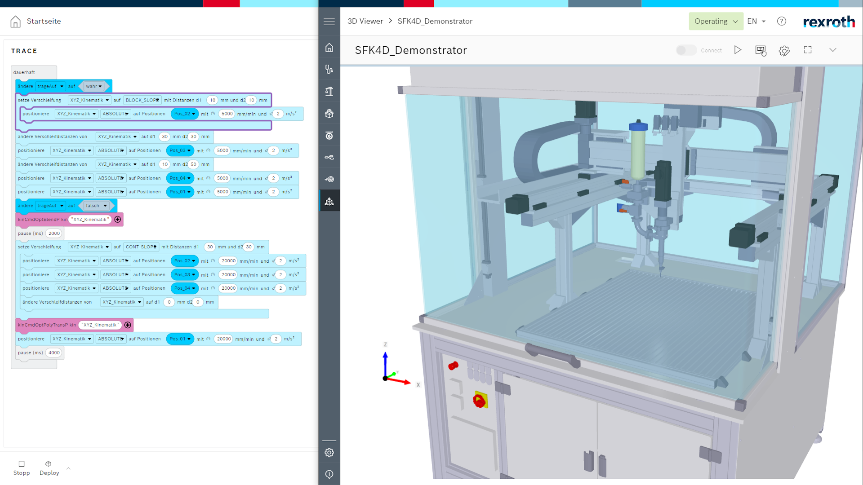Open the EN language dropdown
Screen dimensions: 863x485
pyautogui.click(x=756, y=21)
